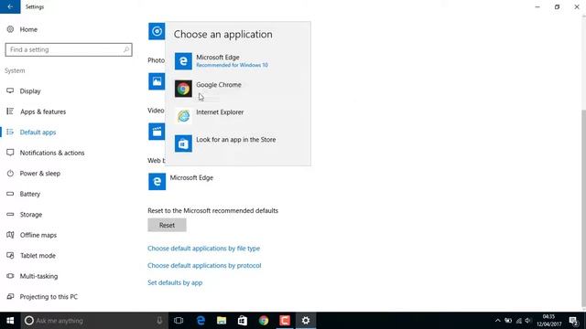Viewport: 586px width, 329px height.
Task: Open Power & sleep settings
Action: coord(40,173)
